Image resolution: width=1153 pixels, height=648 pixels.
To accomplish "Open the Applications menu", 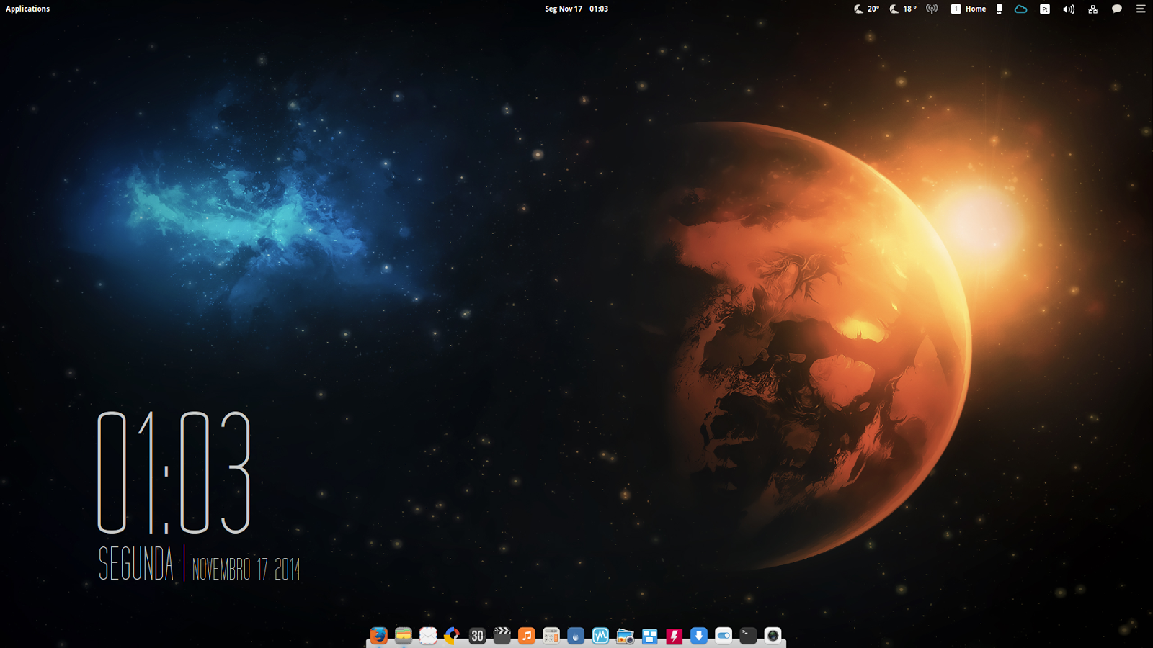I will pos(27,8).
